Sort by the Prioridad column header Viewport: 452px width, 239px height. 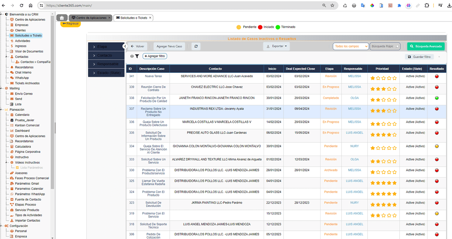[x=383, y=69]
